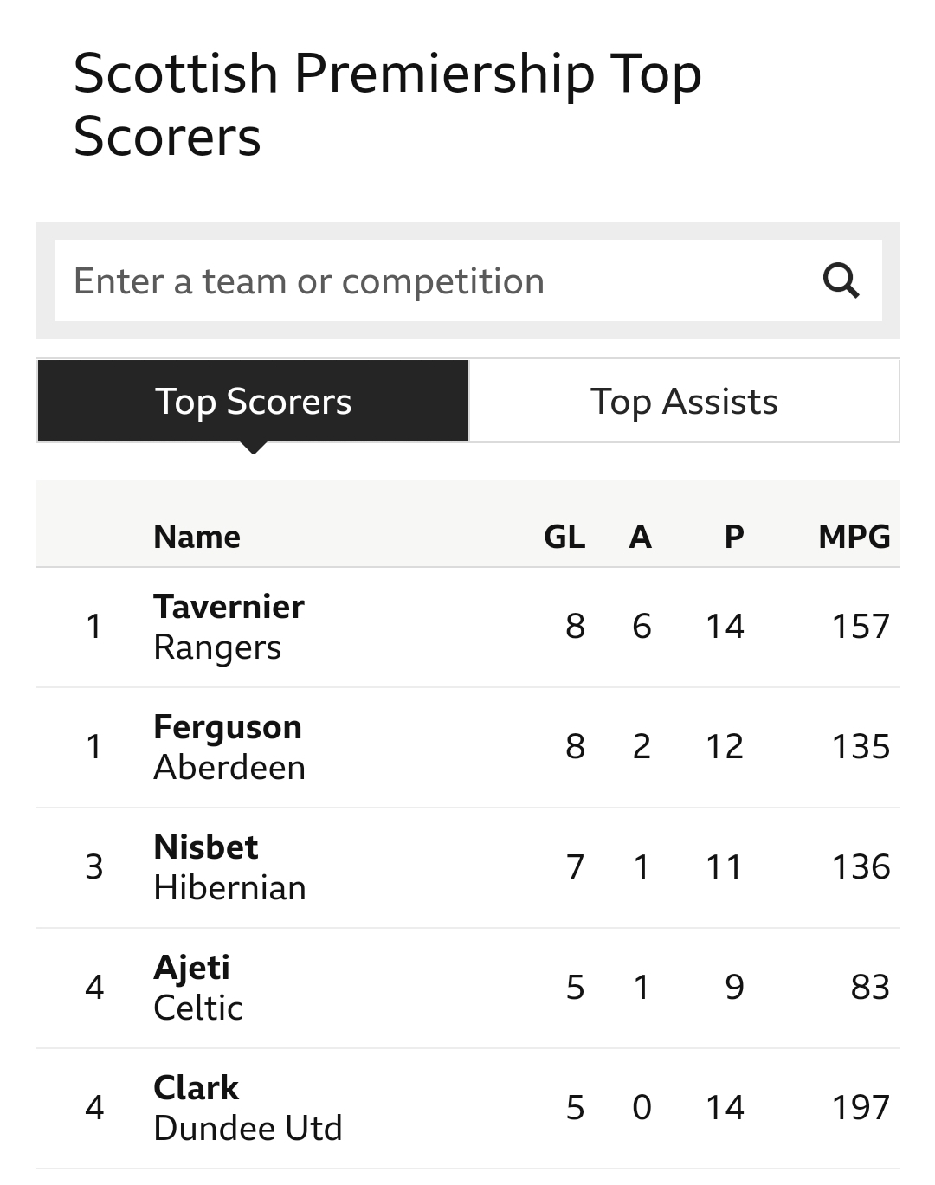Click the Hibernian team label
The height and width of the screenshot is (1185, 935).
(229, 888)
